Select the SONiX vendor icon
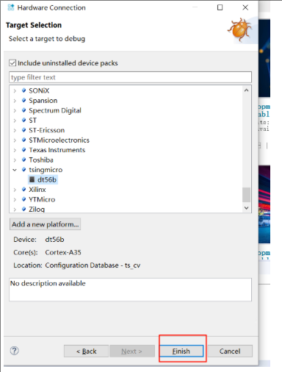Image resolution: width=282 pixels, height=372 pixels. click(x=23, y=90)
